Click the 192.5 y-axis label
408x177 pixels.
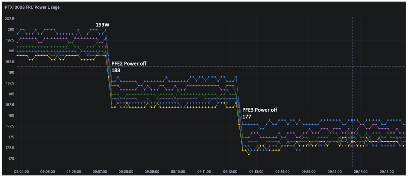[x=9, y=62]
